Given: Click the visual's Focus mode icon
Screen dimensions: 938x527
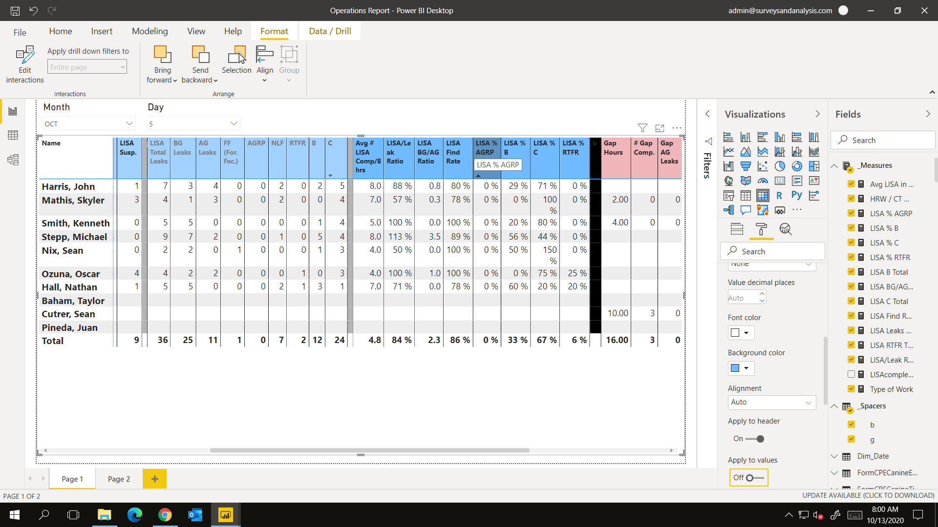Looking at the screenshot, I should pos(660,128).
